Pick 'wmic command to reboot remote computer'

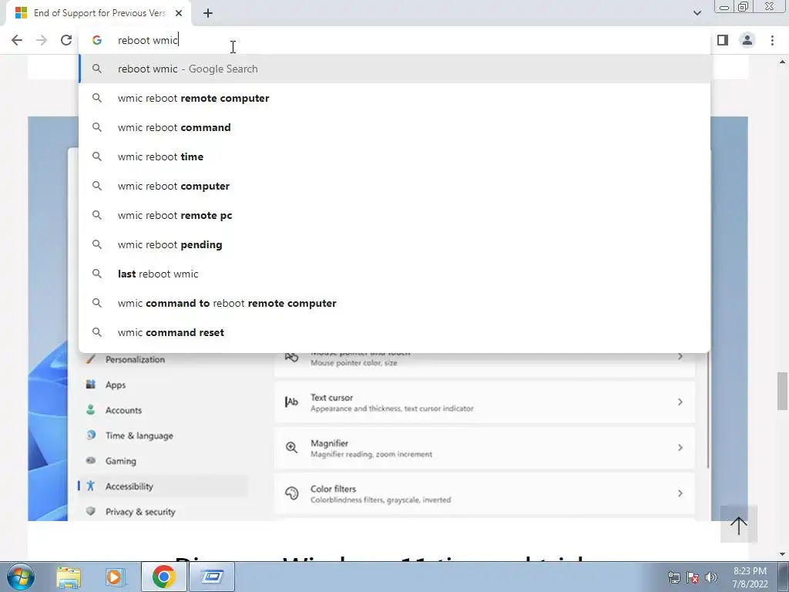coord(394,303)
